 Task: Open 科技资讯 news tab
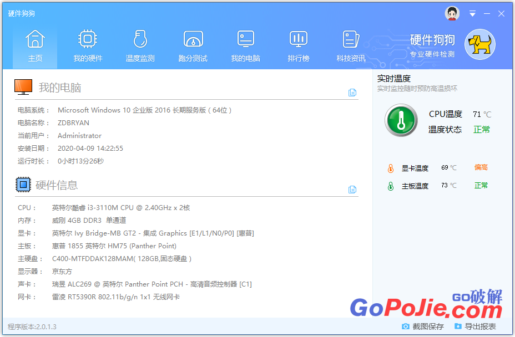tap(351, 46)
